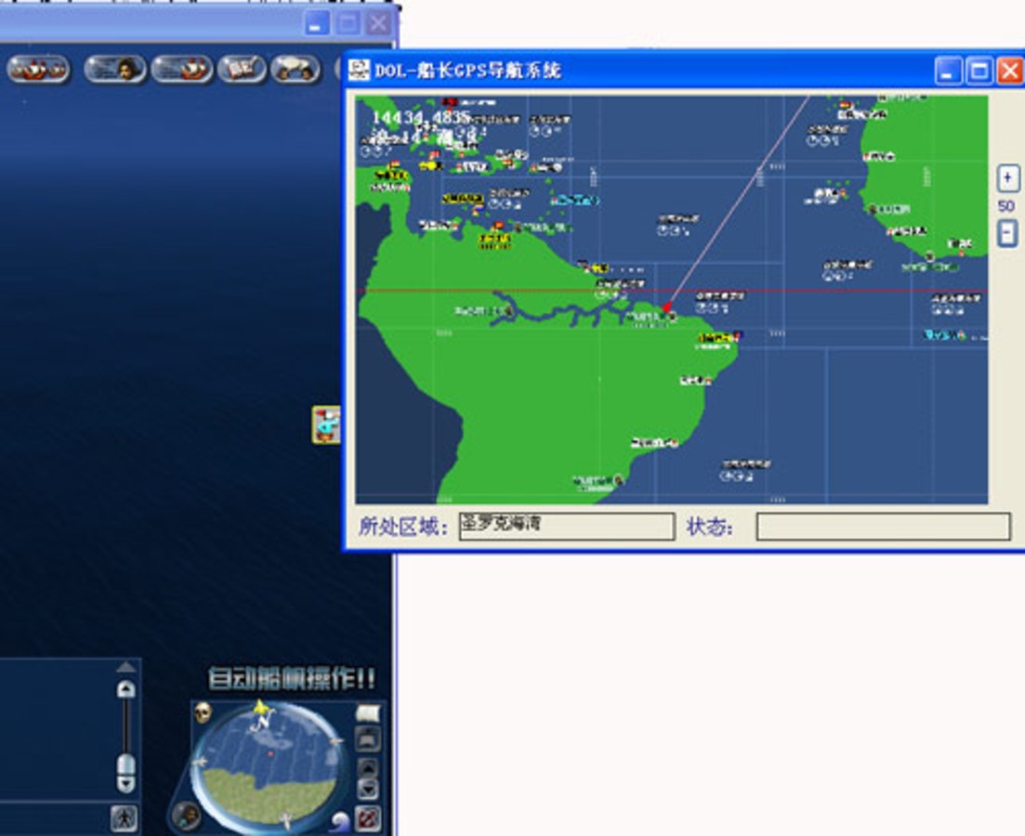This screenshot has width=1025, height=836.
Task: Click the 所处区域 field showing 圣罗克海湾
Action: coord(567,526)
